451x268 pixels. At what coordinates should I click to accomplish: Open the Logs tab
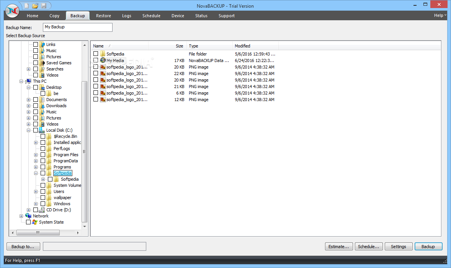127,16
